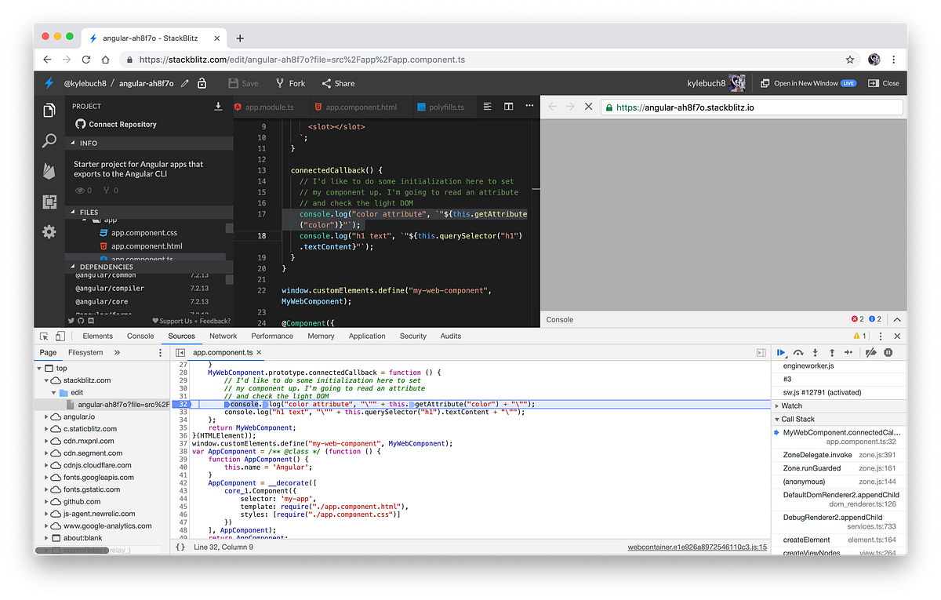This screenshot has width=941, height=600.
Task: Open the Firebase deploy panel icon
Action: point(48,172)
